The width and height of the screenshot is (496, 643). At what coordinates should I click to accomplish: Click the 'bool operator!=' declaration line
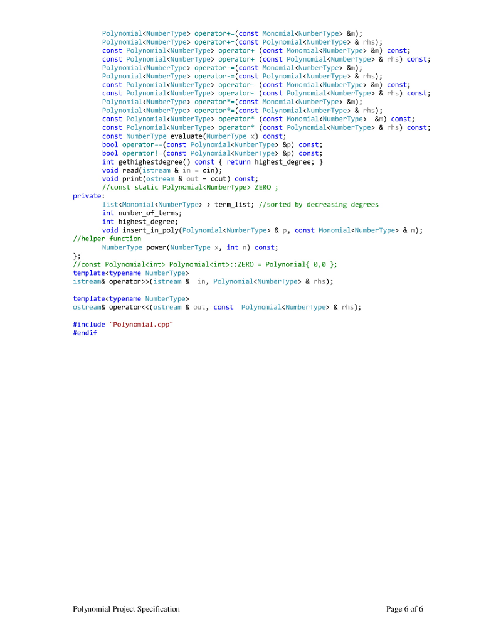pos(212,153)
